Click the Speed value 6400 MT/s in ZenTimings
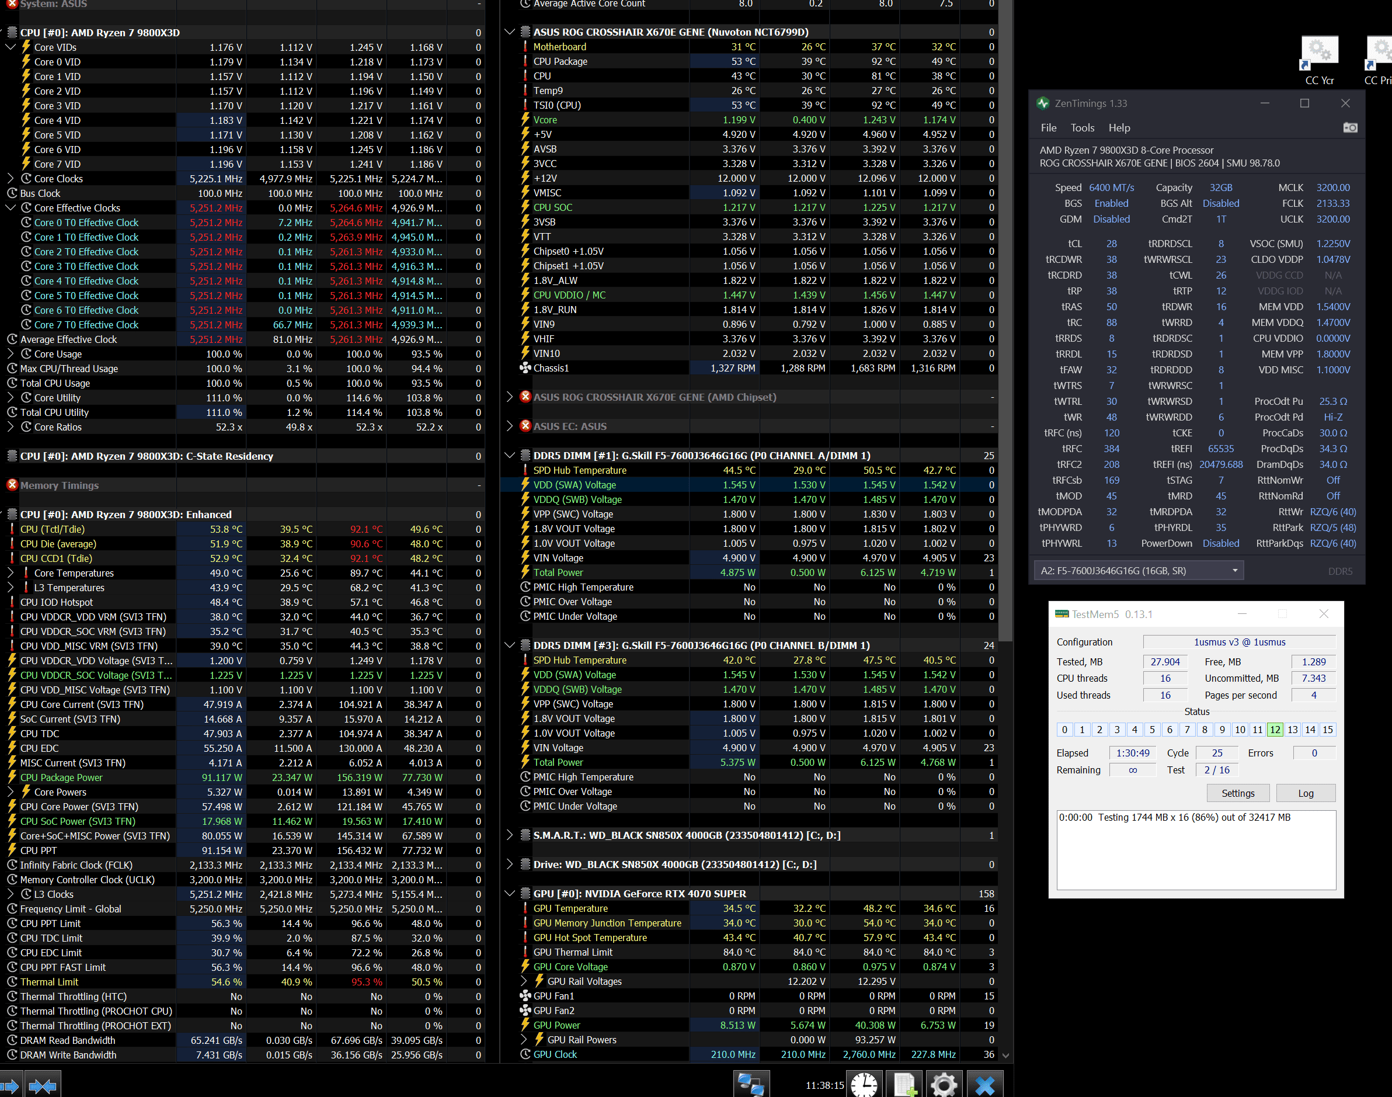 (1111, 188)
